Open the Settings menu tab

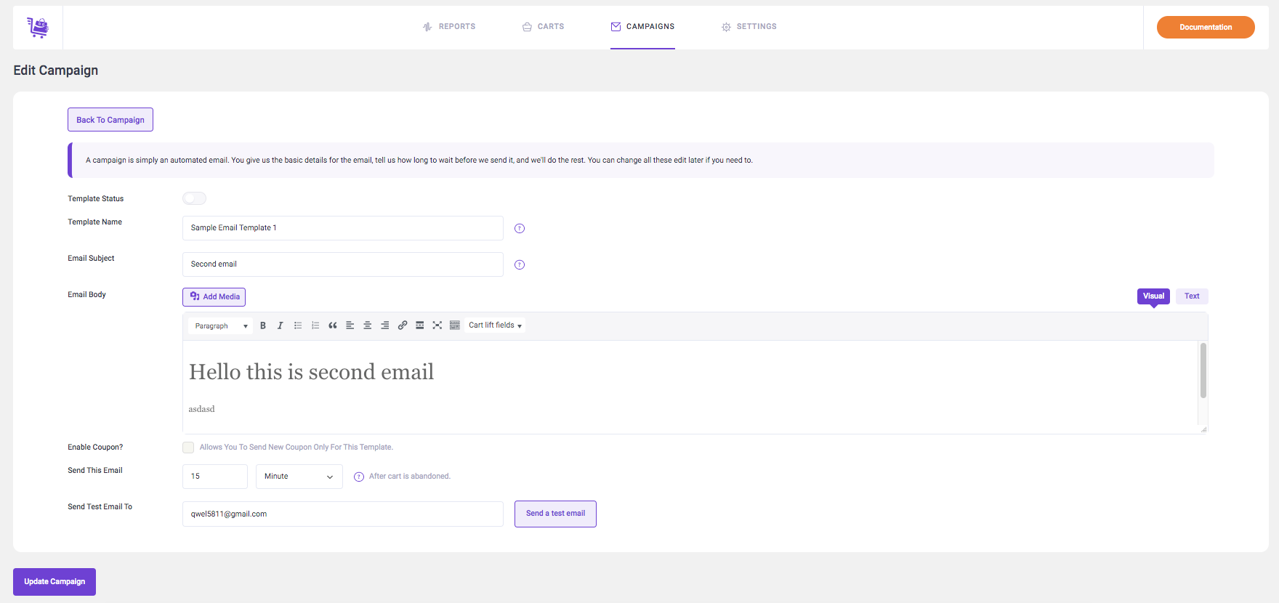pyautogui.click(x=749, y=27)
